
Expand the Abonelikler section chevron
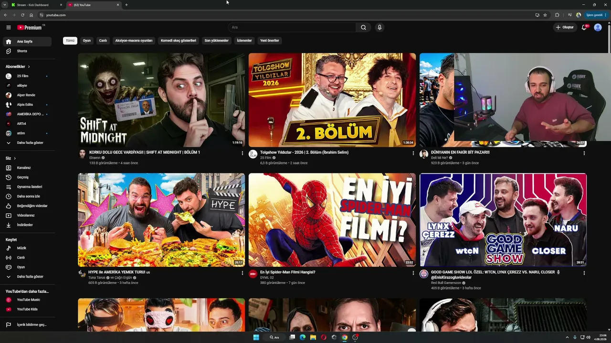point(29,67)
